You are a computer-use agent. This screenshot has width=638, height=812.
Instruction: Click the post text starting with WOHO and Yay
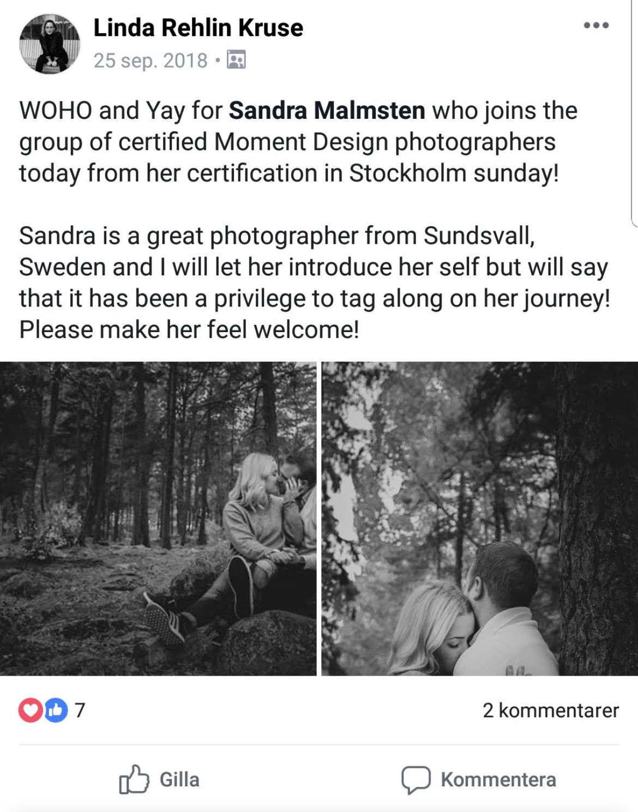click(298, 142)
